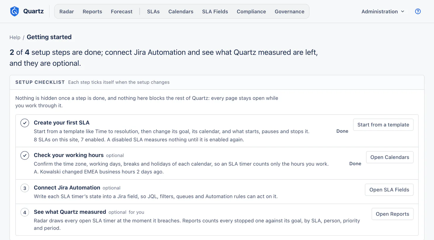Image resolution: width=434 pixels, height=240 pixels.
Task: Click the Quartz shield logo icon
Action: coord(14,11)
